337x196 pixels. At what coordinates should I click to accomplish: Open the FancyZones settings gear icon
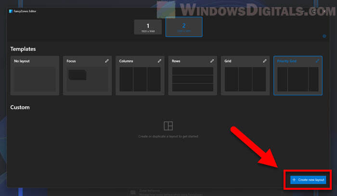point(324,36)
